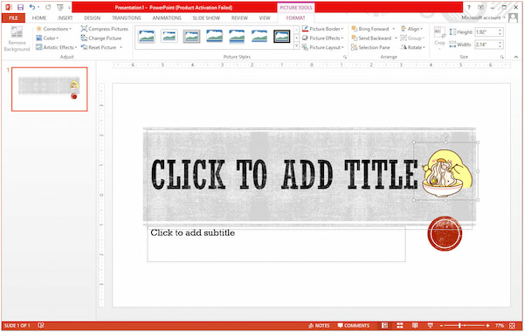Viewport: 524px width, 332px height.
Task: Click the Redo icon in title bar
Action: [x=48, y=7]
